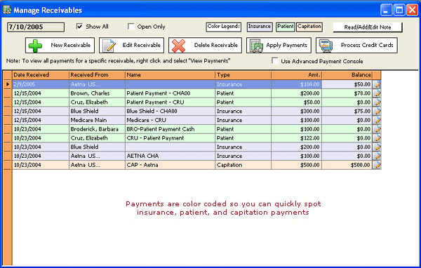This screenshot has height=268, width=421.
Task: Enable the Open Only checkbox
Action: click(131, 27)
